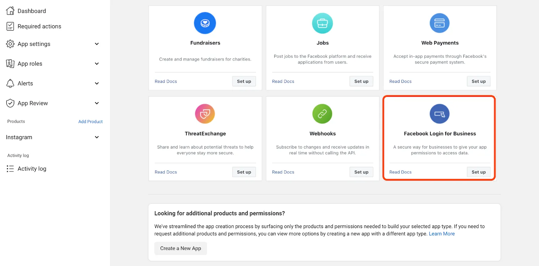Click the Fundraisers product icon
The width and height of the screenshot is (539, 266).
(205, 23)
